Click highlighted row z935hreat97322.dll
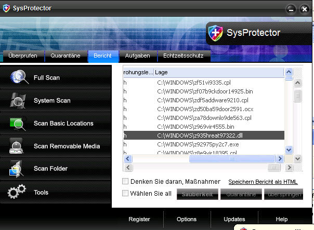Image resolution: width=314 pixels, height=230 pixels. (x=204, y=136)
